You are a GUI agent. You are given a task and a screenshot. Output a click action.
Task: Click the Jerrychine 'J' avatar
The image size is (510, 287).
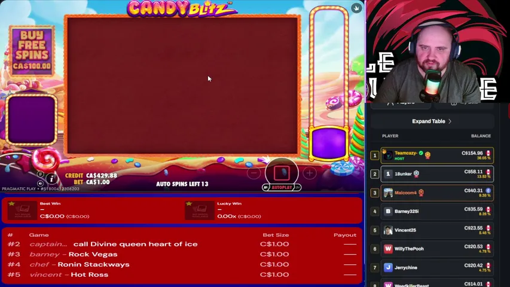(x=387, y=267)
